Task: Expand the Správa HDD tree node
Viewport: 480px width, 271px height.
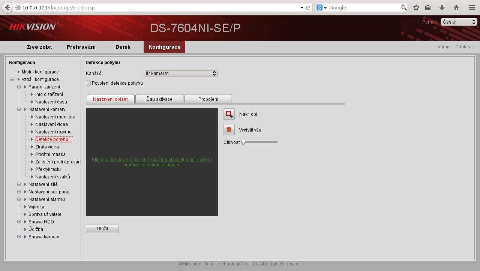Action: 19,222
